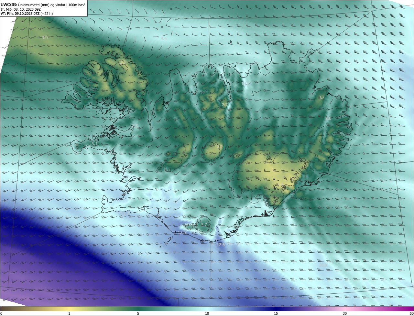Click the colorbar tick label 30
Viewport: 414px width, 316px height.
(345, 313)
